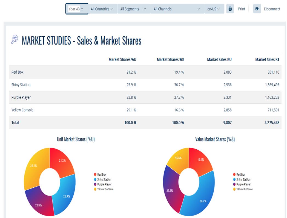The height and width of the screenshot is (218, 287).
Task: Open the All Segments dropdown
Action: tap(133, 8)
